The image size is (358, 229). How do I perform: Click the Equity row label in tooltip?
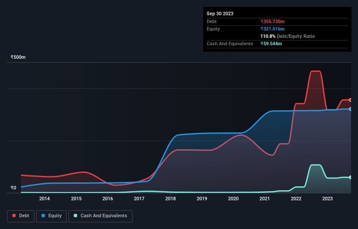[213, 29]
